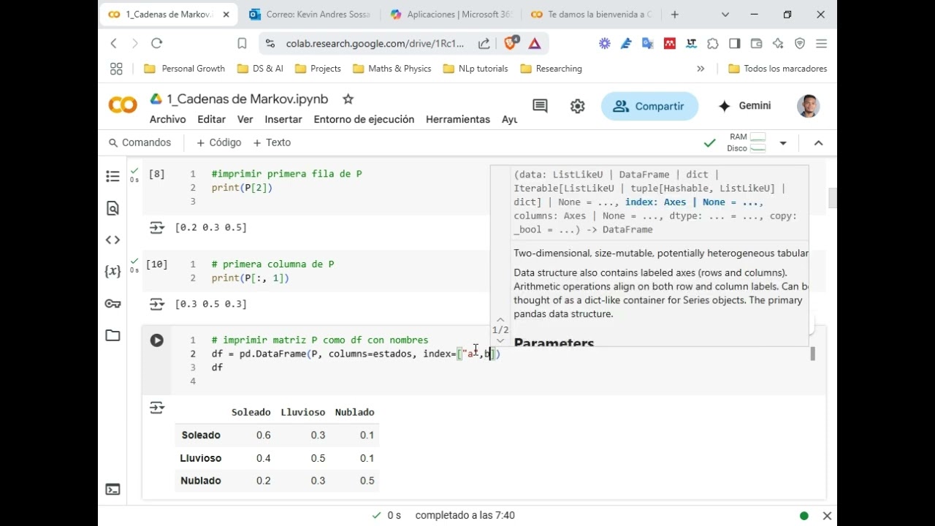Add a new Código cell
Screen dimensions: 935x526
pyautogui.click(x=218, y=142)
